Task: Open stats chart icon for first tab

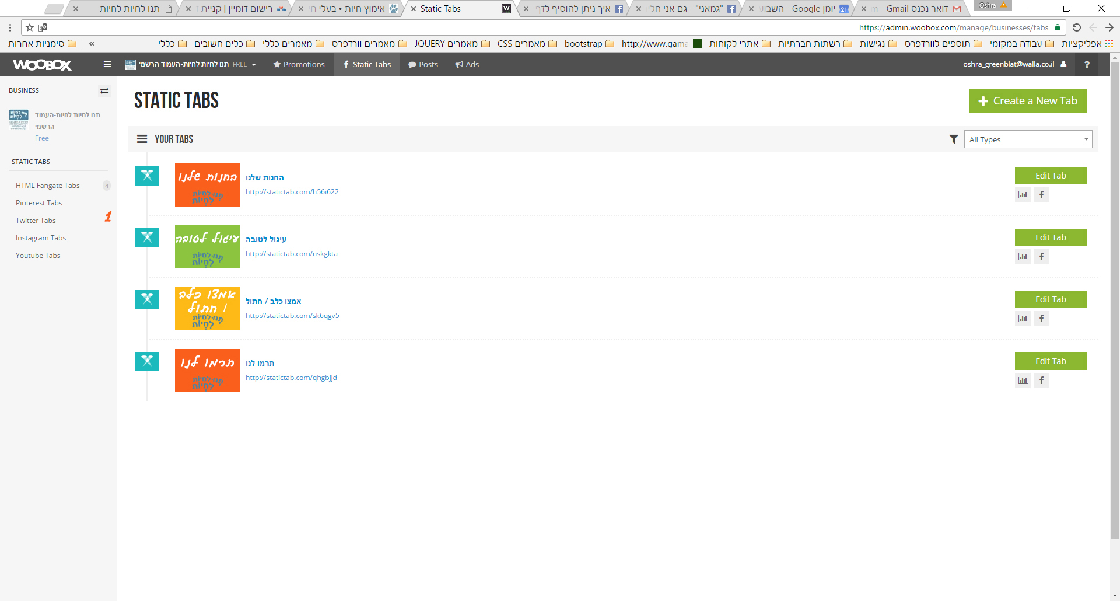Action: pyautogui.click(x=1023, y=195)
